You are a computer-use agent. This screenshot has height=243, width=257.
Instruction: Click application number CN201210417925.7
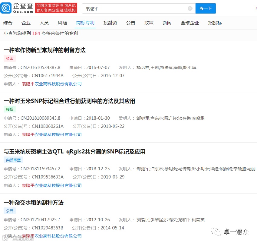(40, 220)
